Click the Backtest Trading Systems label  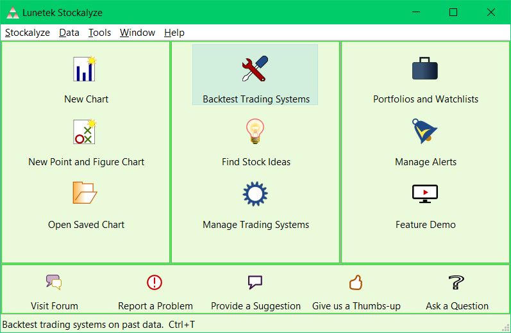click(x=256, y=99)
